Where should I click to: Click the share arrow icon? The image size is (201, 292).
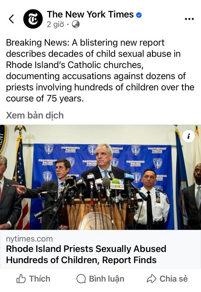coord(152,279)
